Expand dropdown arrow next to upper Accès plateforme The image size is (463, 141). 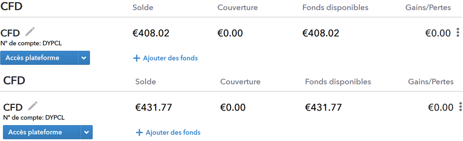click(x=84, y=58)
